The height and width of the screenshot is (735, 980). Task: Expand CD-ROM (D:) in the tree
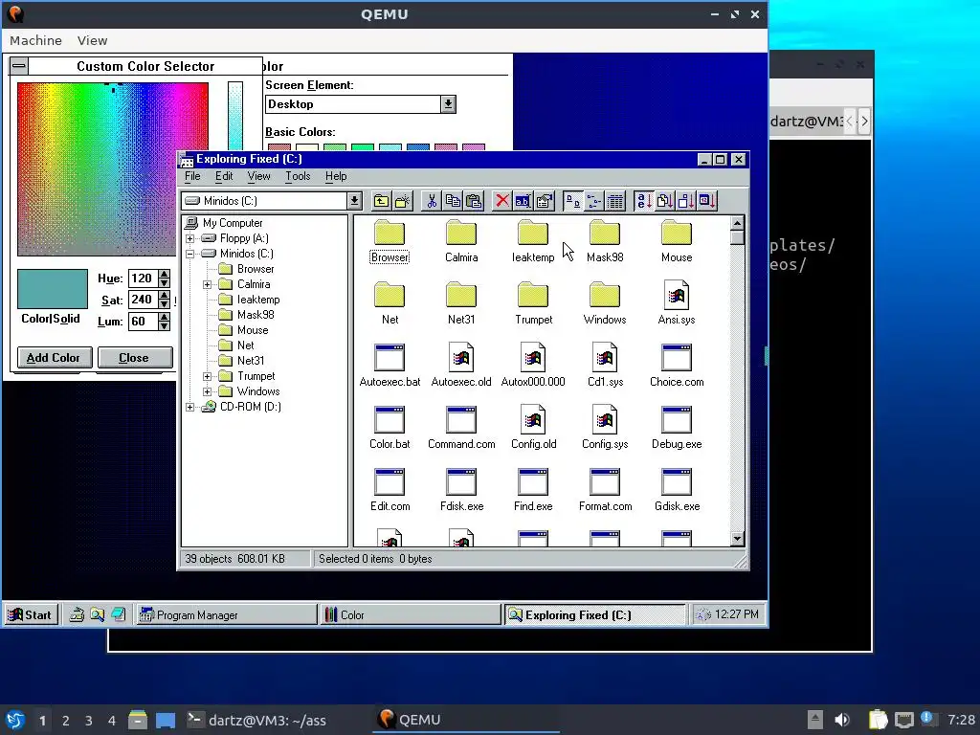[x=190, y=407]
